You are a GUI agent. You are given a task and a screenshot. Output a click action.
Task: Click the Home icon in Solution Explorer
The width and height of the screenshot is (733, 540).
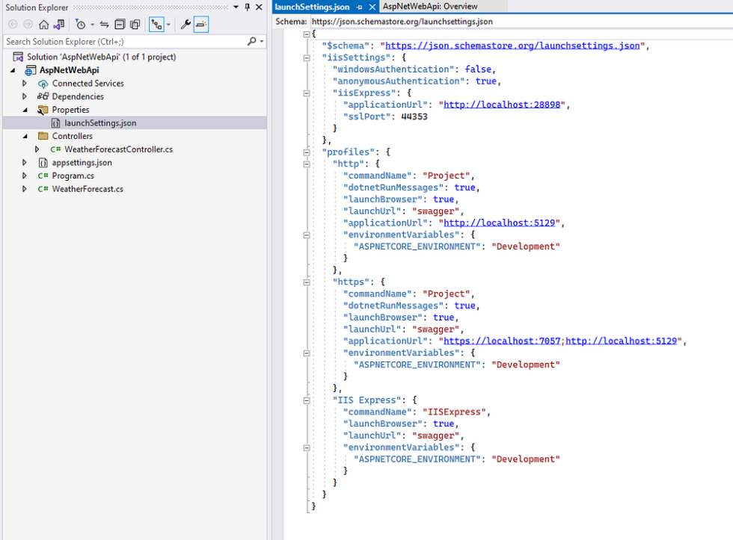(x=44, y=24)
